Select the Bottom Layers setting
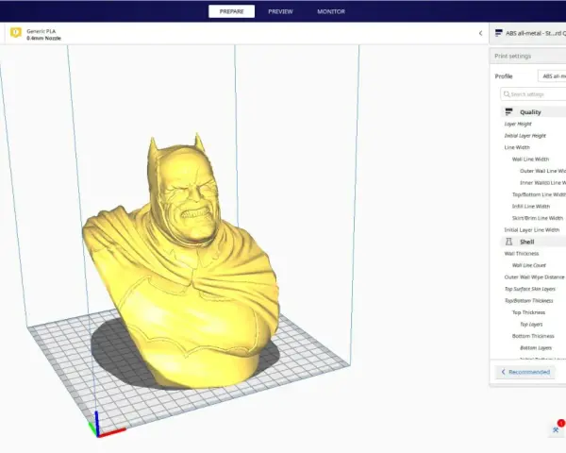566x453 pixels. coord(536,348)
